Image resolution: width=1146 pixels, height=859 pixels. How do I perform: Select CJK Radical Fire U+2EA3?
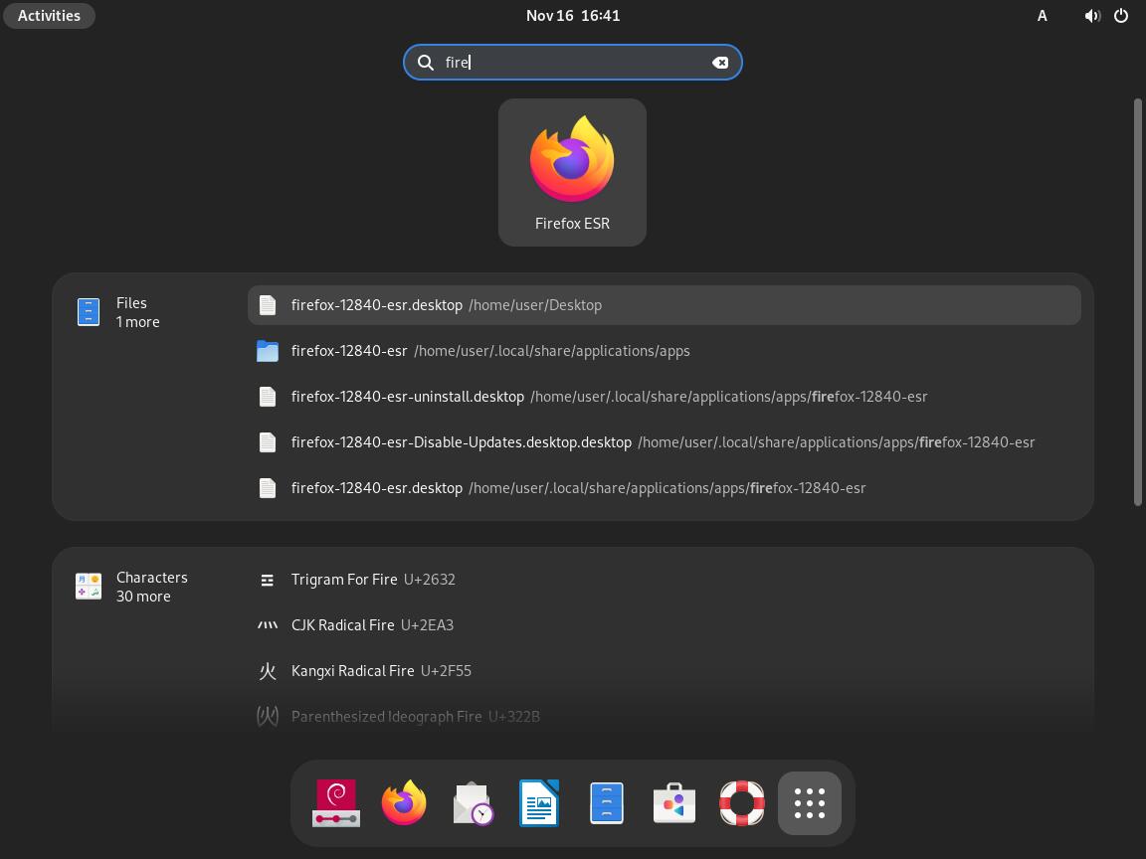click(x=665, y=625)
